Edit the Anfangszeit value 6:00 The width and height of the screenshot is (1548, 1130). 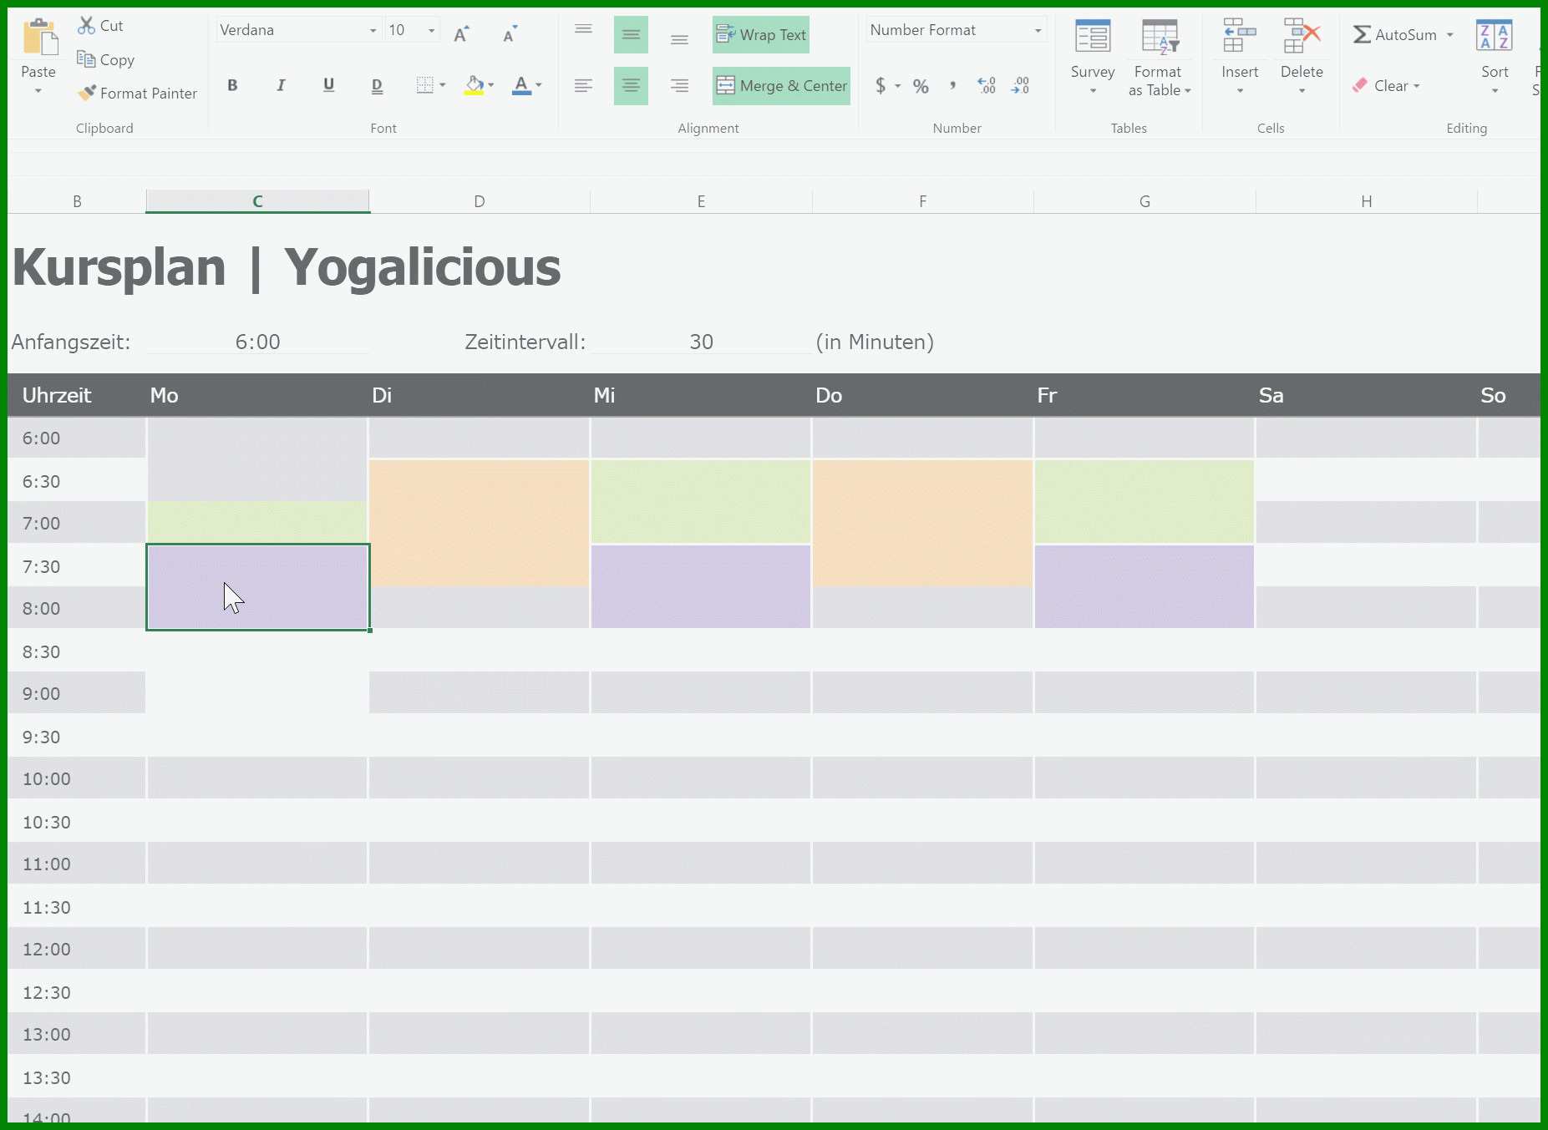[257, 342]
